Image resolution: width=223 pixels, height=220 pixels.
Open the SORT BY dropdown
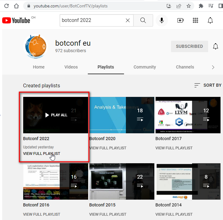pos(208,85)
